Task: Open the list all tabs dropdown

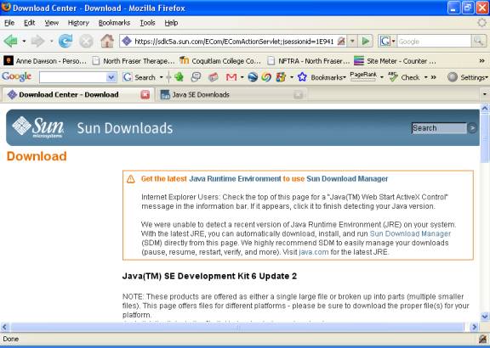Action: [485, 94]
